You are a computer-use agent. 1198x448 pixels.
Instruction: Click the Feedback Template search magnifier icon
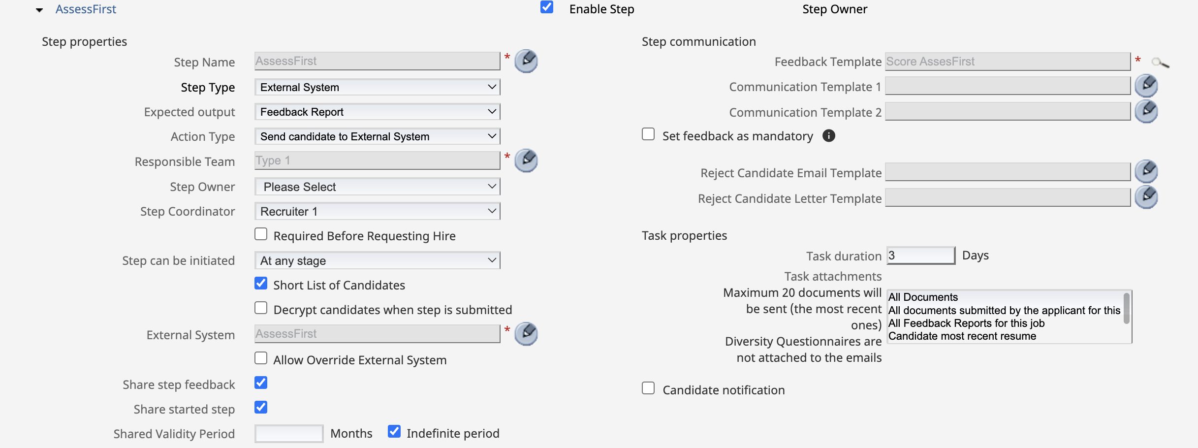(x=1160, y=63)
